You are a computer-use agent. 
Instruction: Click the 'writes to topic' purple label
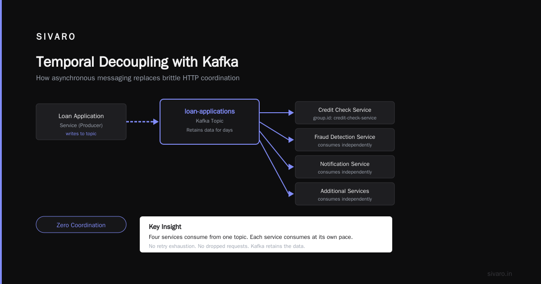click(81, 134)
